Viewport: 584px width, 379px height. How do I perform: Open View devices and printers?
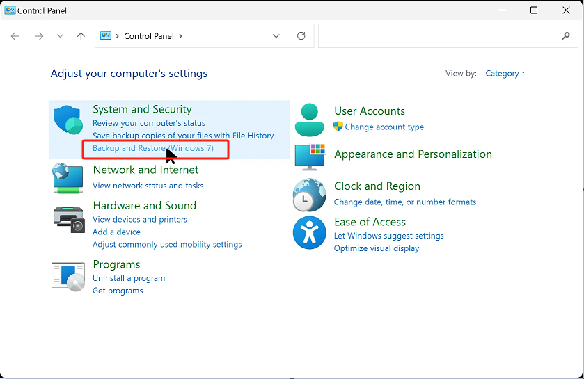pos(140,220)
